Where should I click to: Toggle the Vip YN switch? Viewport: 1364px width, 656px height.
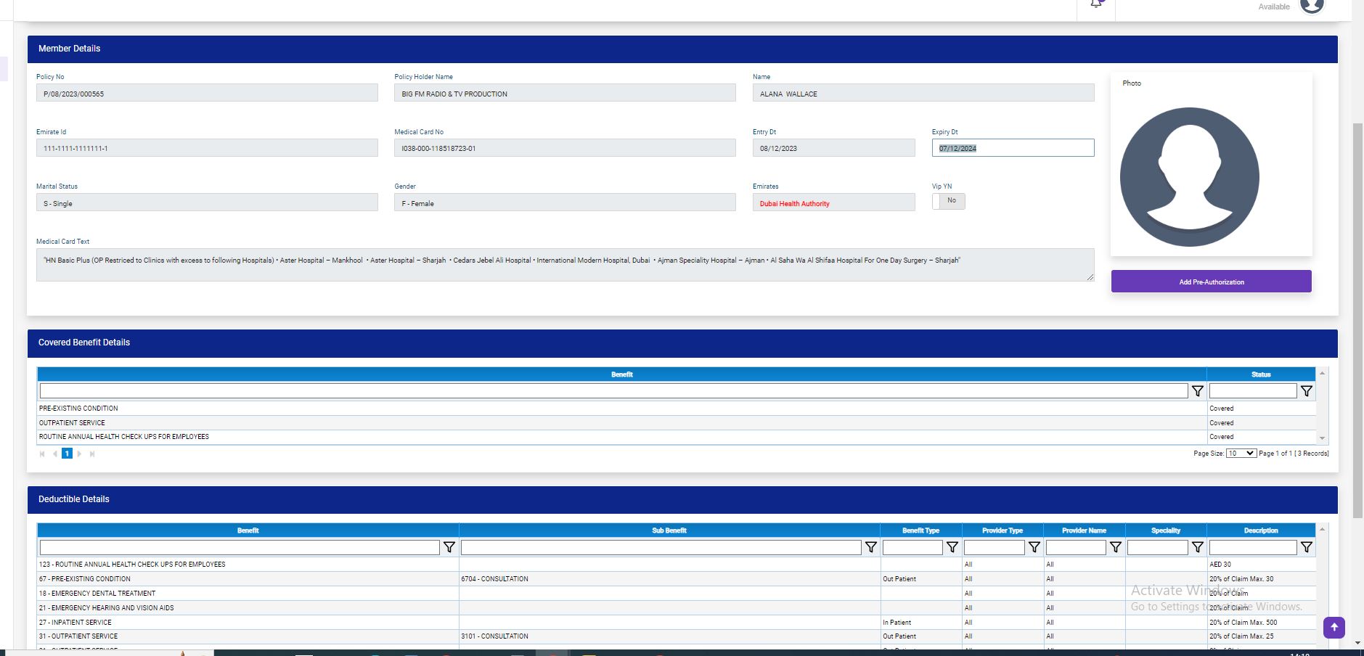pyautogui.click(x=948, y=201)
